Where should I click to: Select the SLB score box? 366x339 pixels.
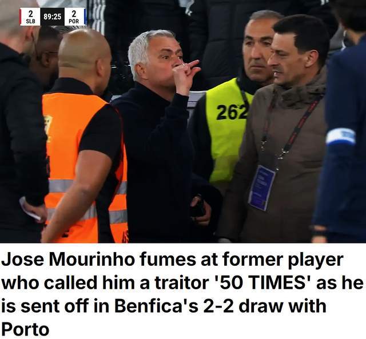(30, 17)
